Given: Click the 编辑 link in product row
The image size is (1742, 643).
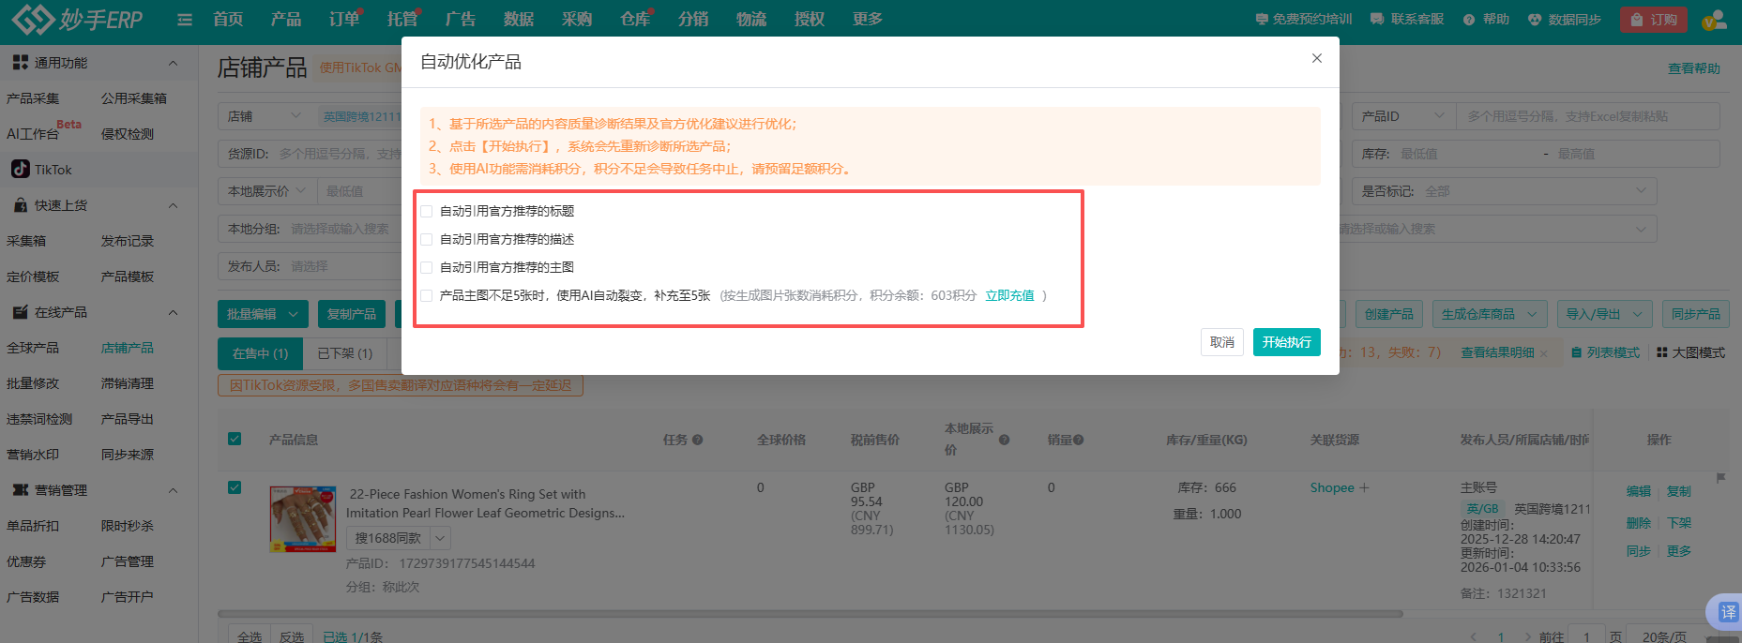Looking at the screenshot, I should point(1638,491).
